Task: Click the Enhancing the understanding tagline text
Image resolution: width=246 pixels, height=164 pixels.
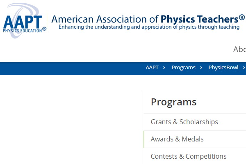Action: coord(149,27)
